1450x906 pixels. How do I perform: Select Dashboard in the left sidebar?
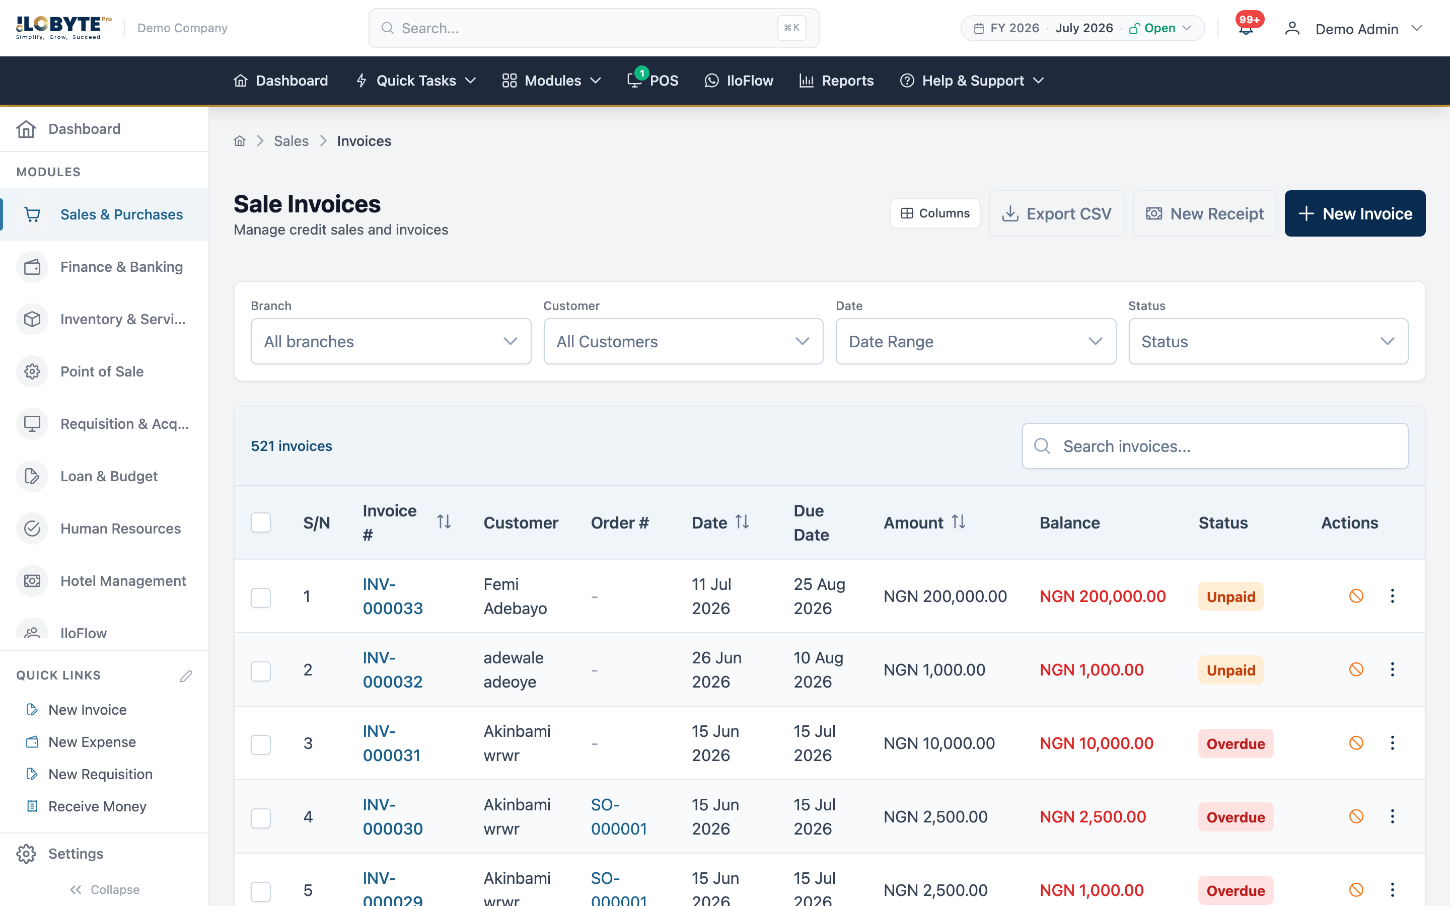[104, 129]
